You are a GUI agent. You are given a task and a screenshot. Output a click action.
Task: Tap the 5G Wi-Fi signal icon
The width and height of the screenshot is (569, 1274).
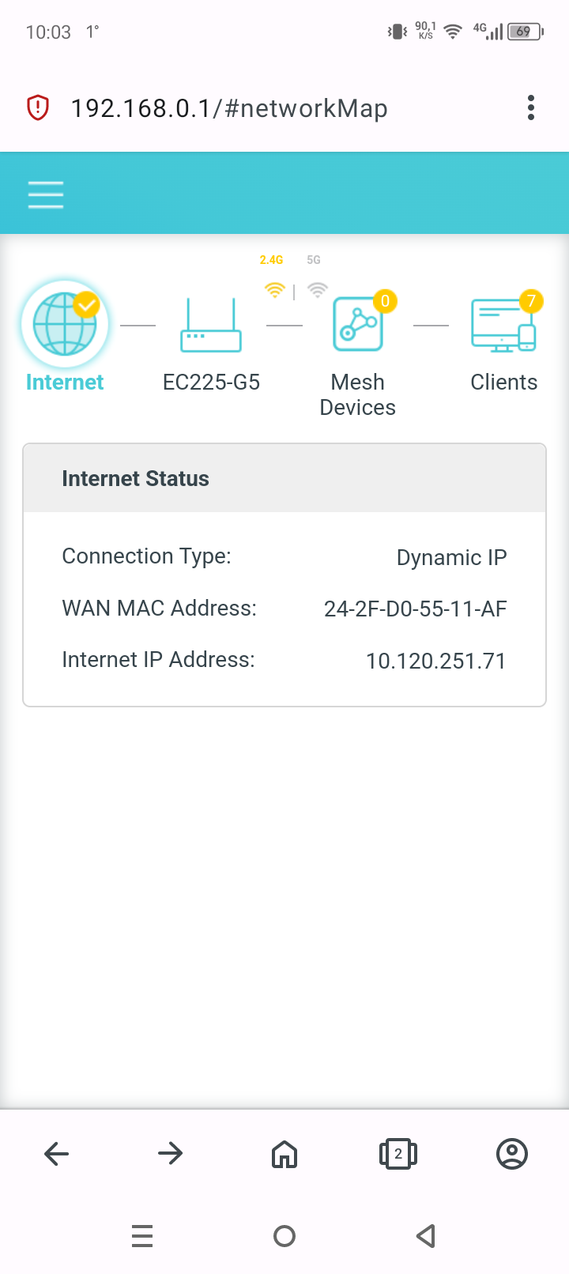(317, 290)
